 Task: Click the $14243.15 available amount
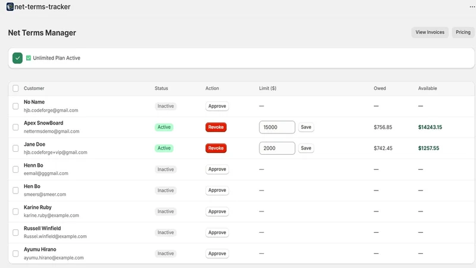(x=430, y=127)
